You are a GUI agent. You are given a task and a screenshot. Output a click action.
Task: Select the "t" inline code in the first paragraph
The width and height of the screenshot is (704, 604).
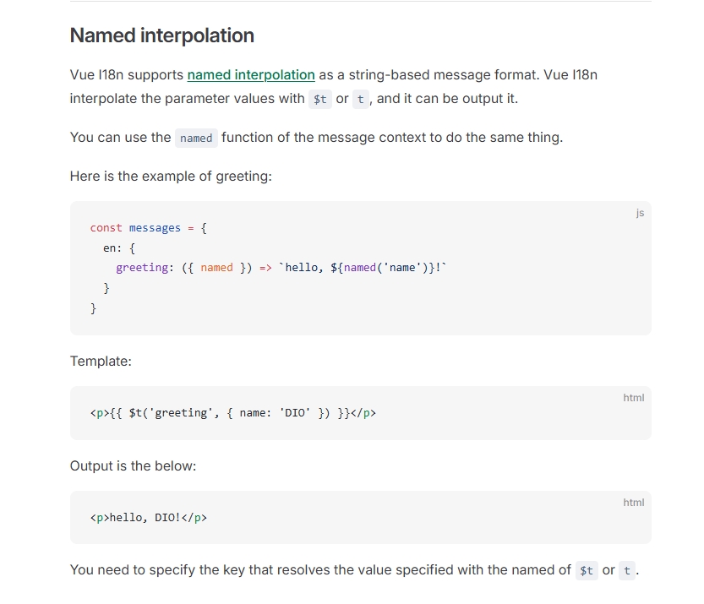[361, 99]
